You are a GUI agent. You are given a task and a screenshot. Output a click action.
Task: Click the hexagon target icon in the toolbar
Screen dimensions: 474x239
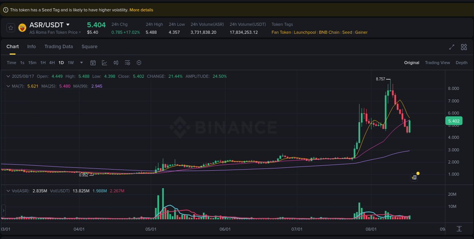[x=139, y=63]
